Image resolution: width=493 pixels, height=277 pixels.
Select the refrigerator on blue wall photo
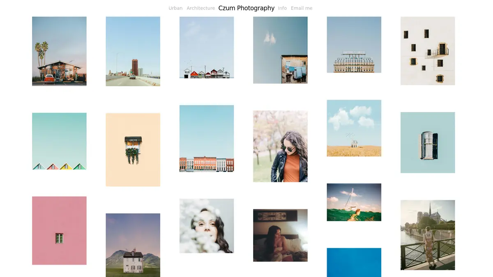click(x=427, y=142)
